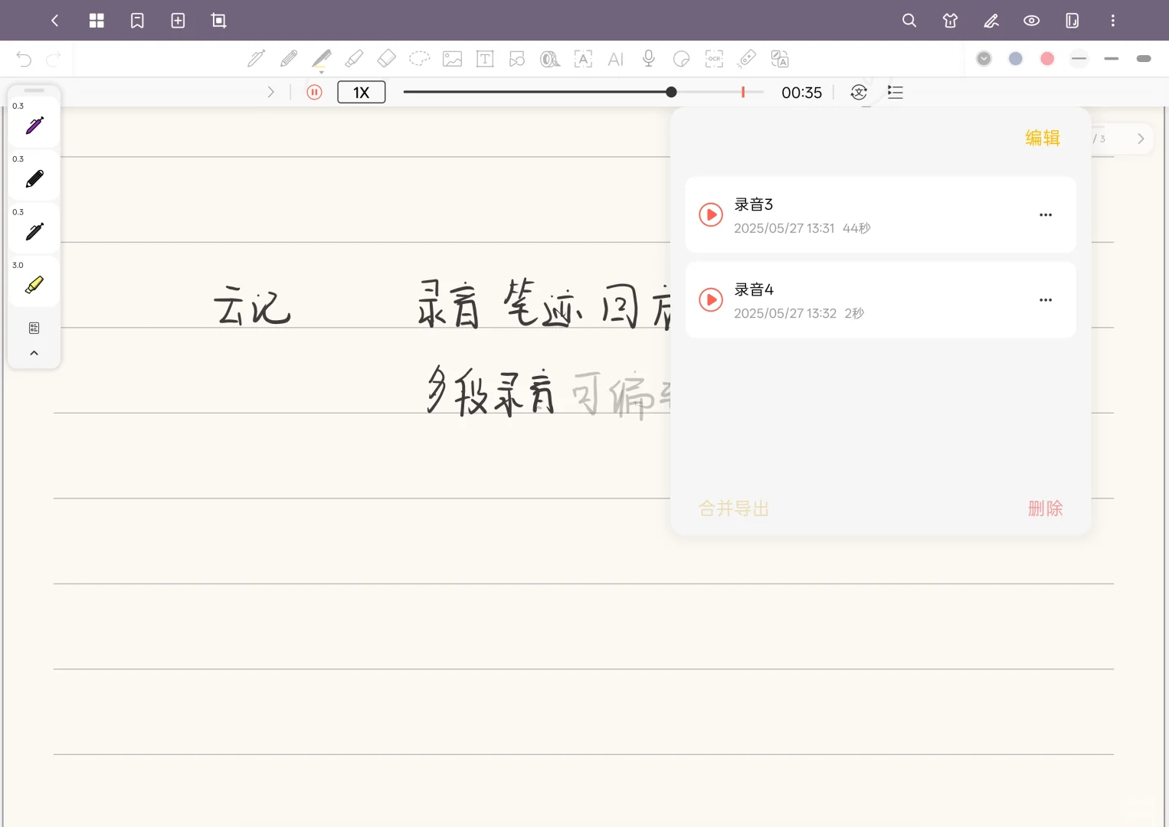
Task: Change the 1X playback speed
Action: (362, 93)
